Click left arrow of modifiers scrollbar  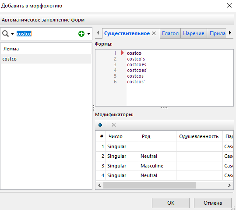99,185
